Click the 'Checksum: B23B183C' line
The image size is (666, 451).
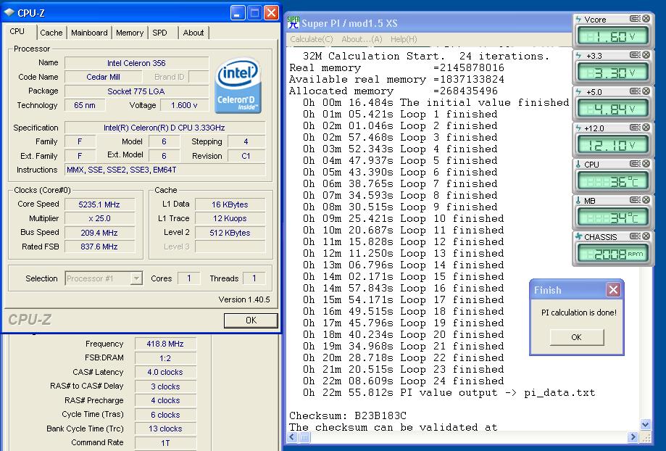click(348, 415)
